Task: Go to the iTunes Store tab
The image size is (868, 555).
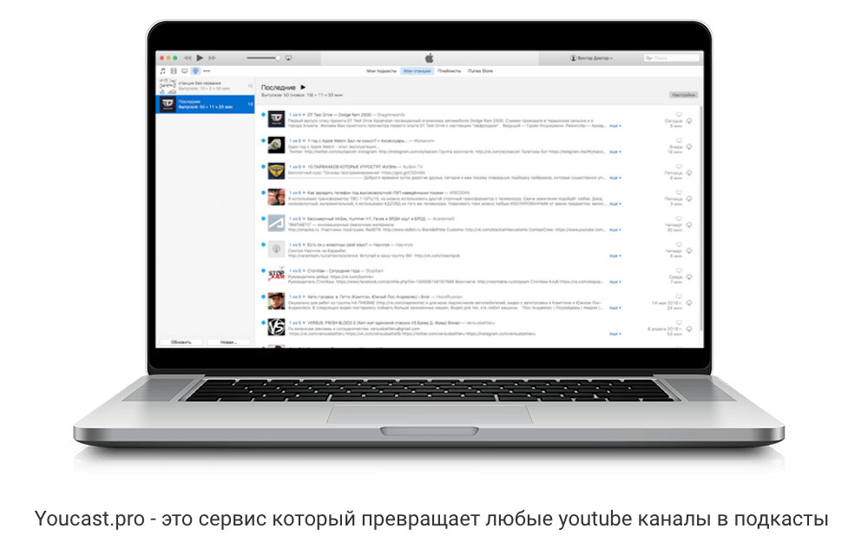Action: click(x=480, y=71)
